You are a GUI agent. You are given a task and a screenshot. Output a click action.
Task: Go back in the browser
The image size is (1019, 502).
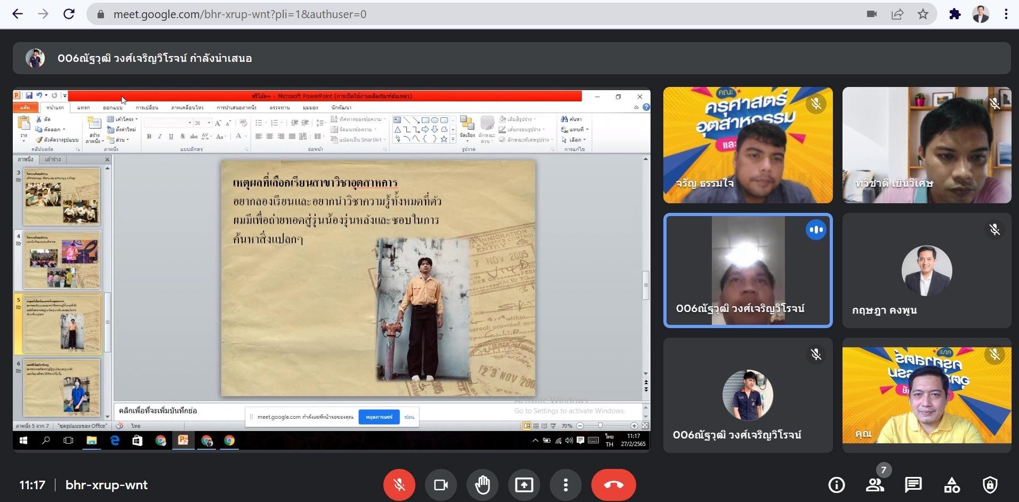[x=18, y=14]
